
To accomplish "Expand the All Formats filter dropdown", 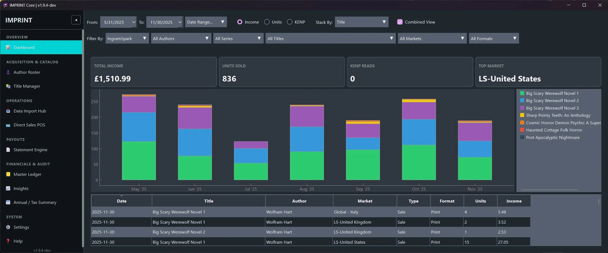I will (494, 38).
